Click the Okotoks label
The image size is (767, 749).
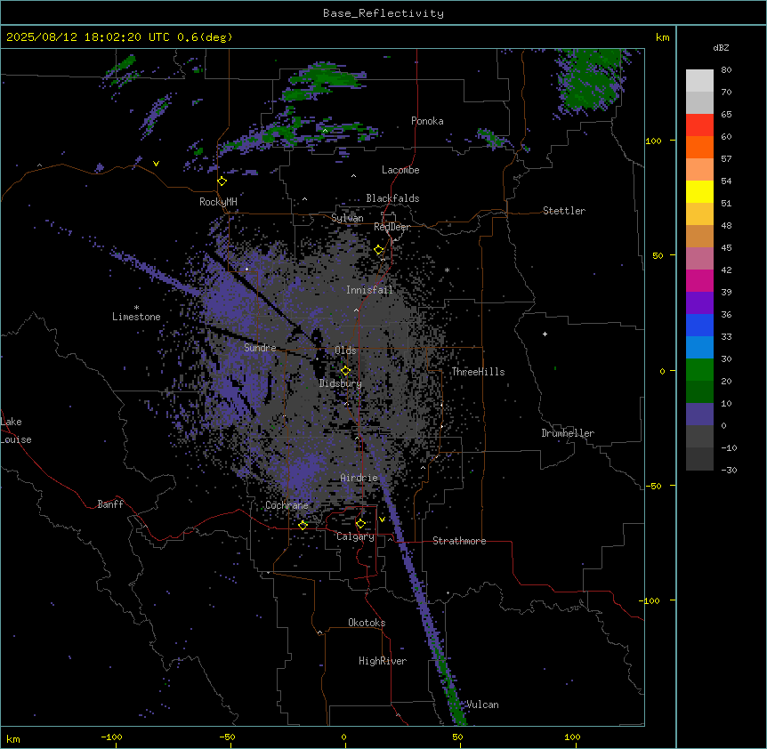click(x=367, y=623)
